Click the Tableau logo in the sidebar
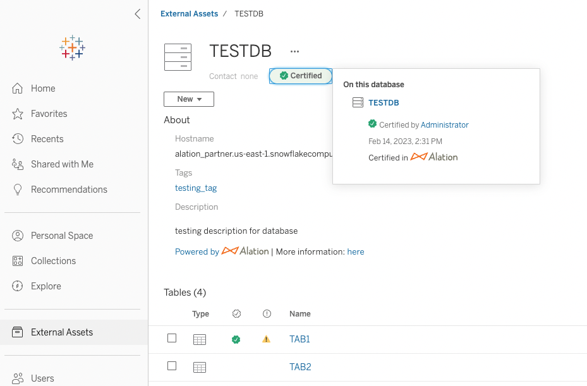 click(x=72, y=48)
